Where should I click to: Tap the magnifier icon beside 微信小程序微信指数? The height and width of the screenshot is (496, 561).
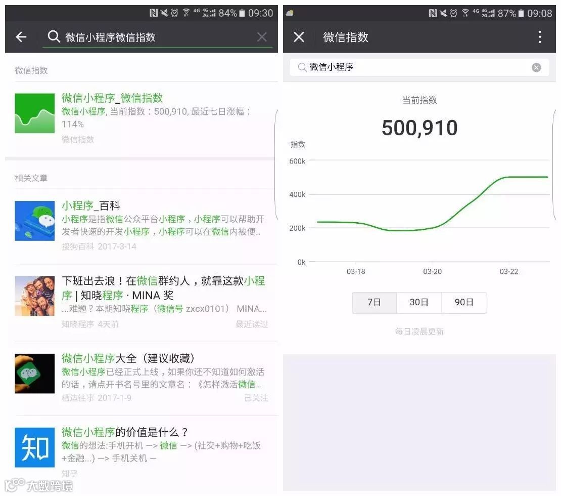pyautogui.click(x=54, y=36)
